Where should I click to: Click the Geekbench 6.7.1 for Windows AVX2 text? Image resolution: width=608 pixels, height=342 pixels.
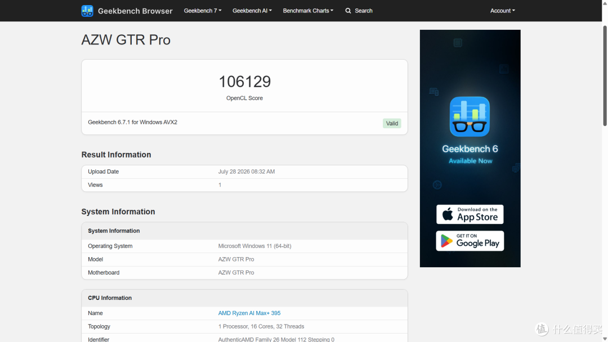(x=133, y=123)
